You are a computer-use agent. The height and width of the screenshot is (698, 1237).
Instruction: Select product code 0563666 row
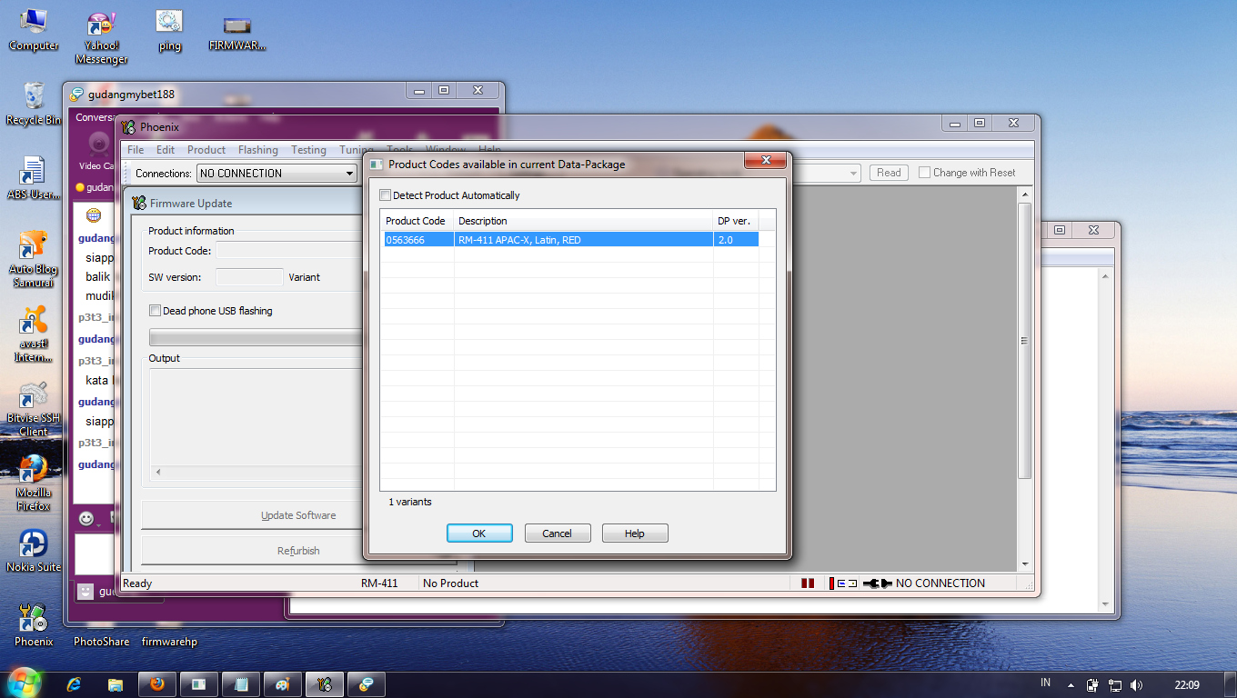(569, 240)
